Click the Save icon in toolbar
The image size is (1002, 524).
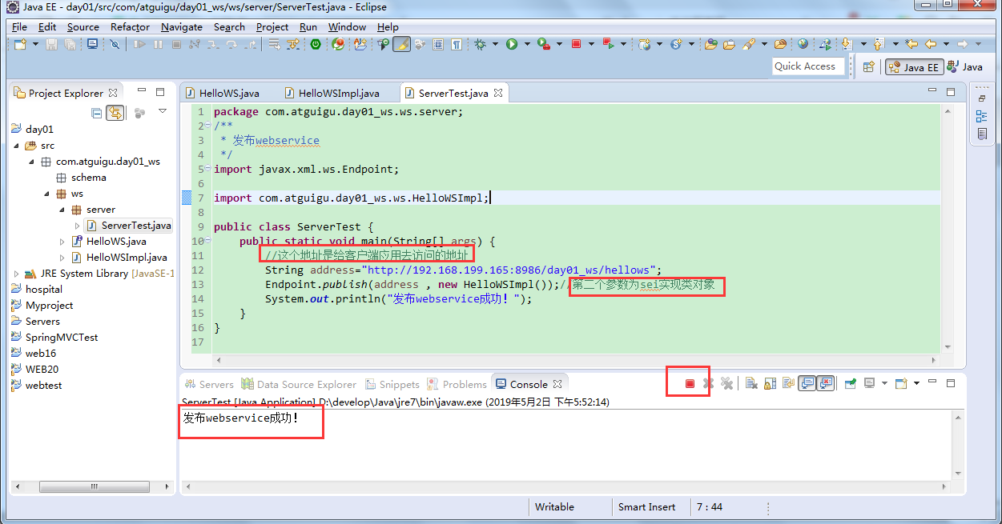(x=51, y=44)
